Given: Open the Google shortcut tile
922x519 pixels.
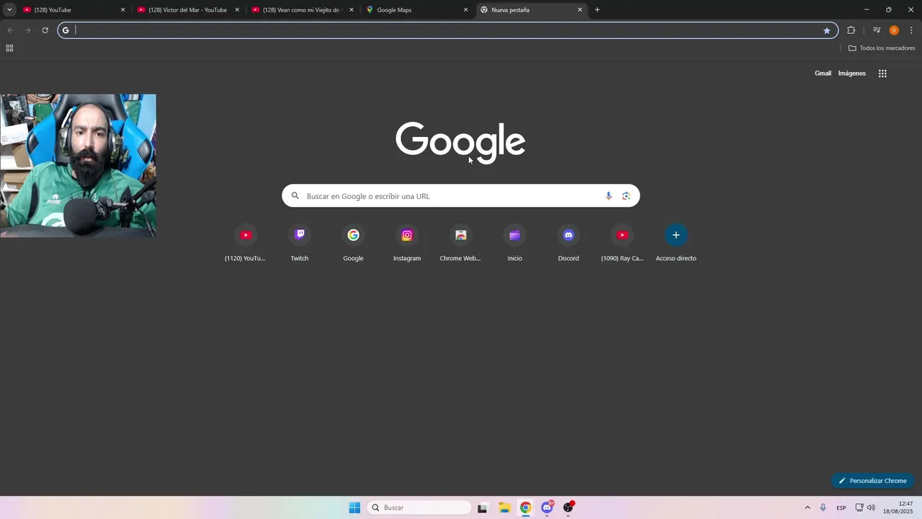Looking at the screenshot, I should tap(353, 244).
